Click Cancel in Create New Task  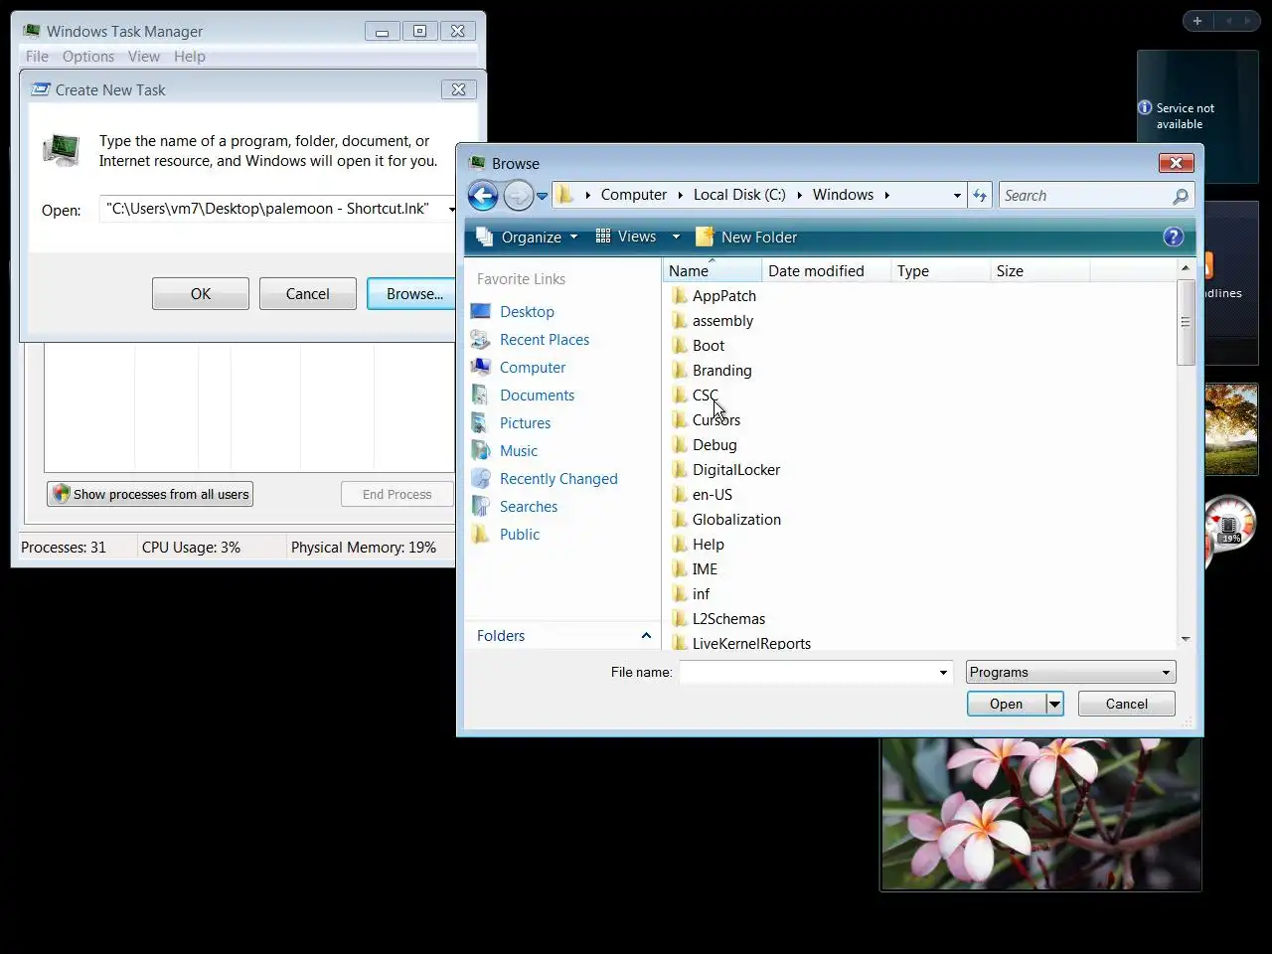(308, 294)
